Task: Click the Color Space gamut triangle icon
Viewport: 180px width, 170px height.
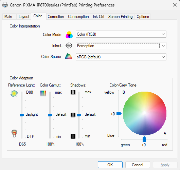Action: (x=69, y=56)
